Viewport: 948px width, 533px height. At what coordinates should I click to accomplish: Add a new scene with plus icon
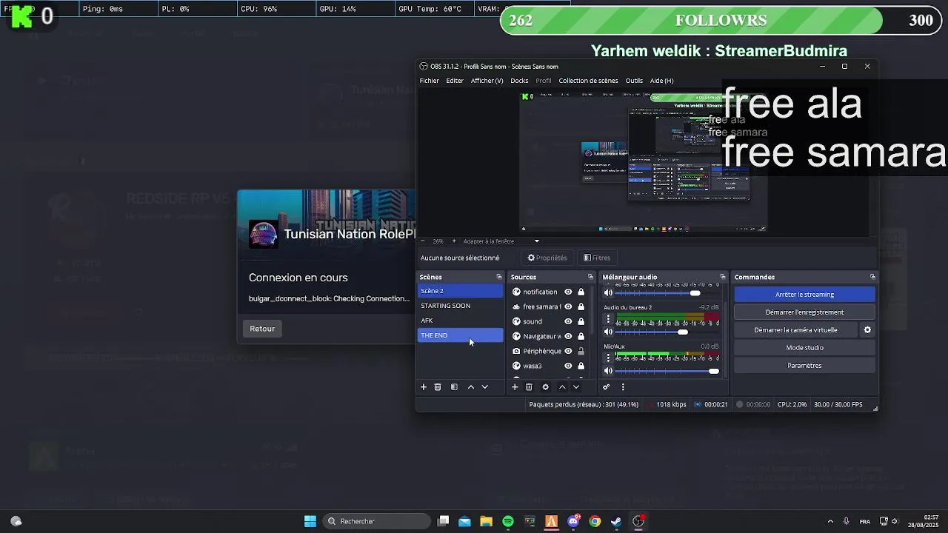[424, 387]
